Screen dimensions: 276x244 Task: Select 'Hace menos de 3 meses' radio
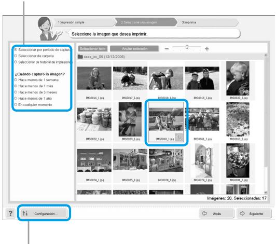(16, 92)
